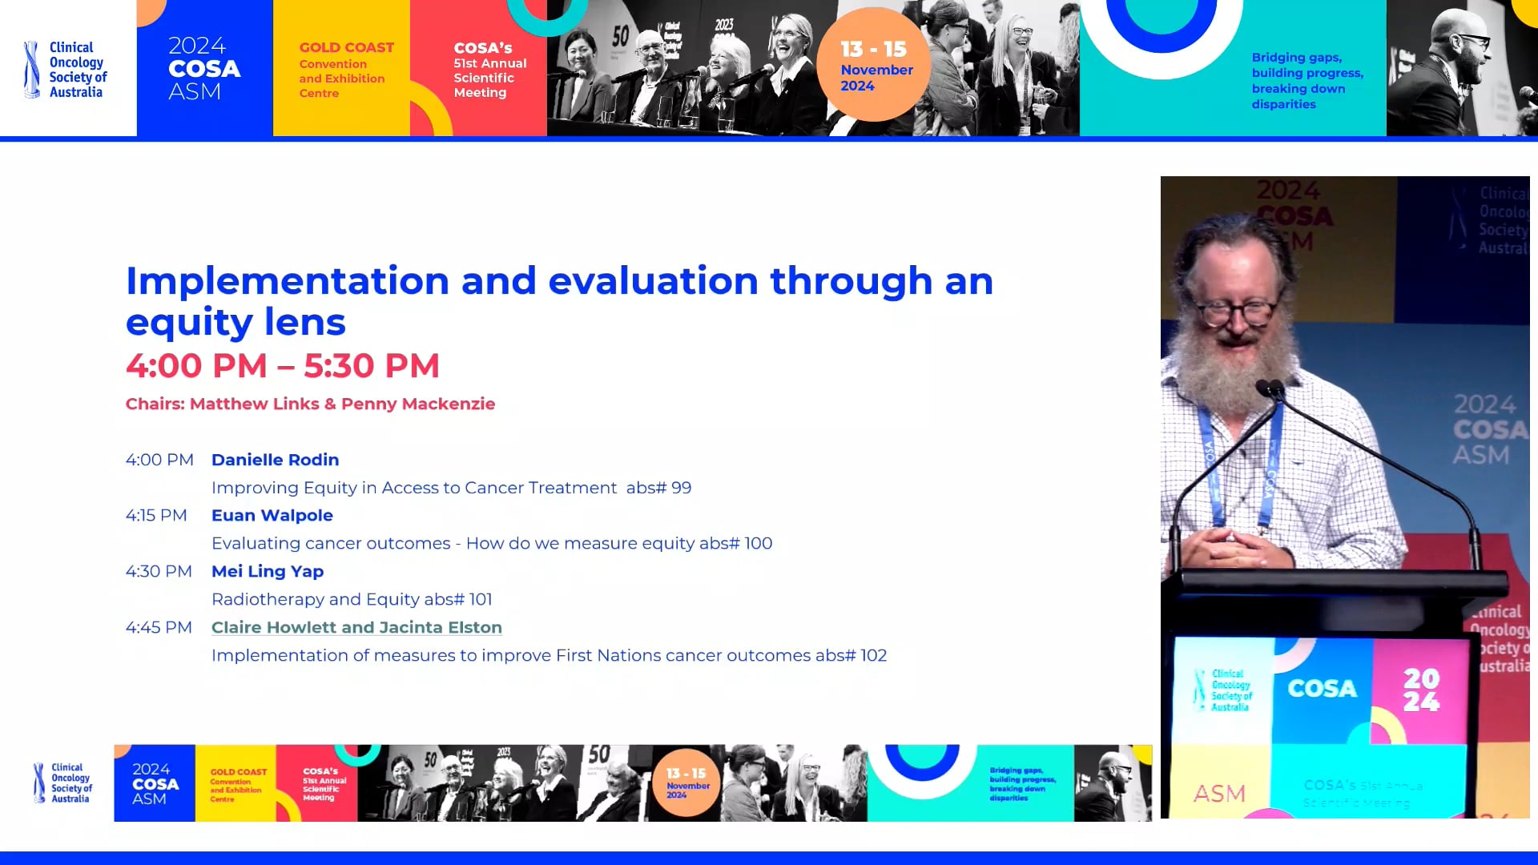Select the Euan Walpole agenda entry
This screenshot has height=865, width=1538.
pyautogui.click(x=272, y=515)
